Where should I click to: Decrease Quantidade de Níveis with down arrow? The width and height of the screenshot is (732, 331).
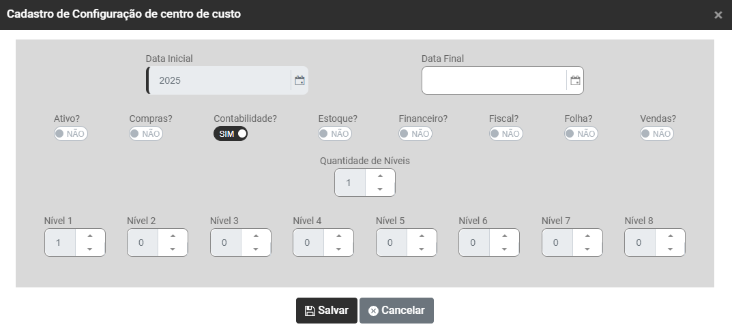pos(380,189)
